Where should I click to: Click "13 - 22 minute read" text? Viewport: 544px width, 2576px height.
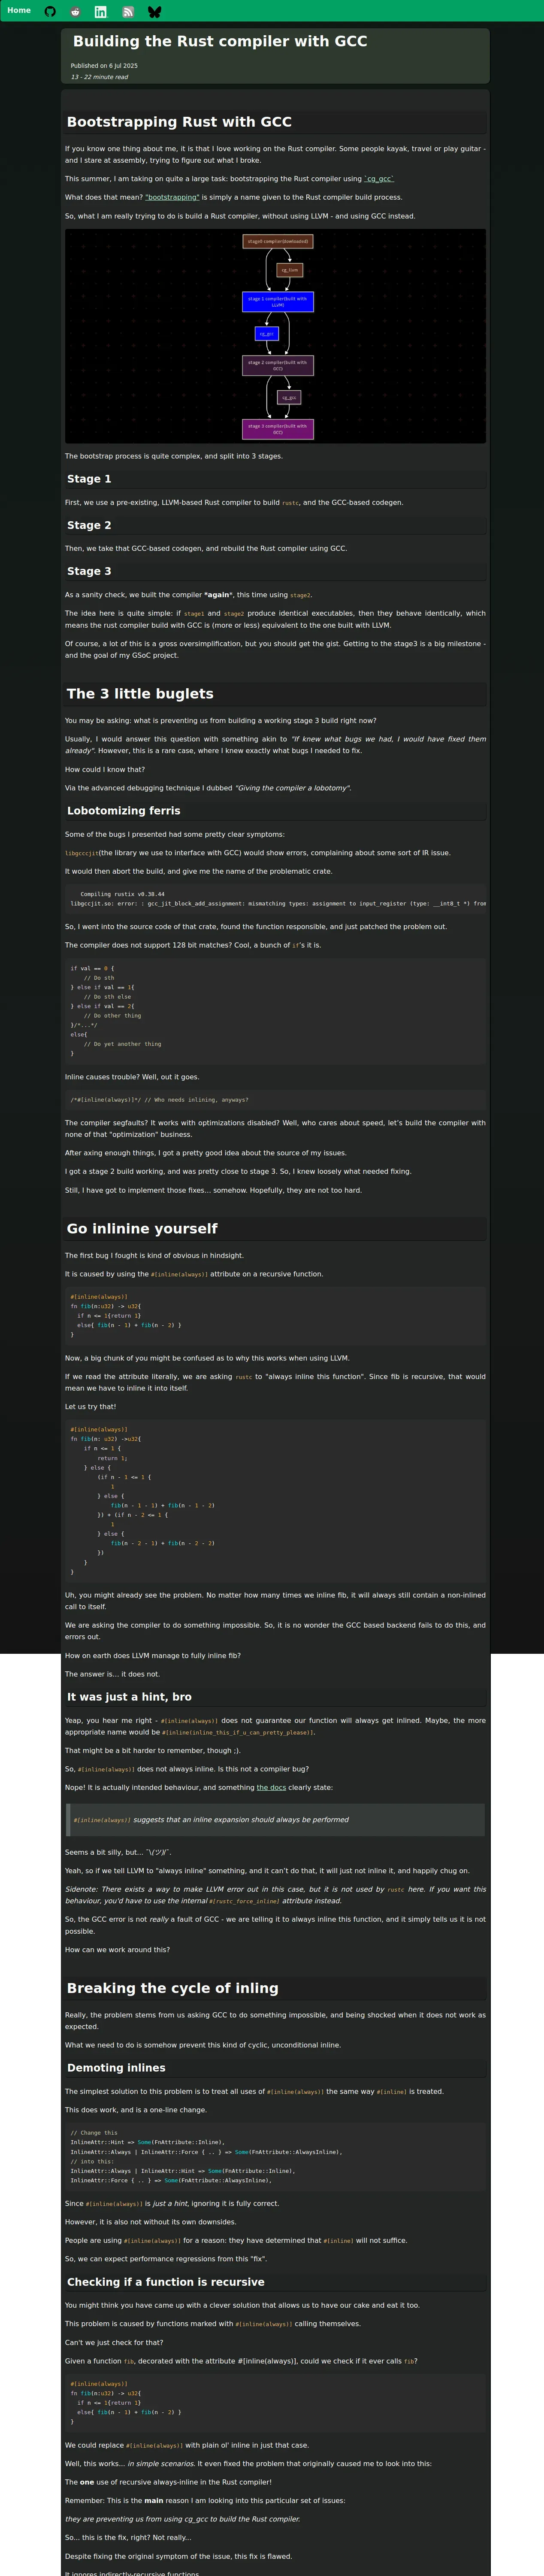point(99,77)
